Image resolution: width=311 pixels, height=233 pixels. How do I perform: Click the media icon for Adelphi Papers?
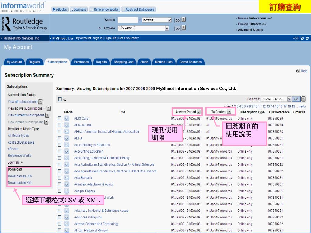click(x=67, y=191)
